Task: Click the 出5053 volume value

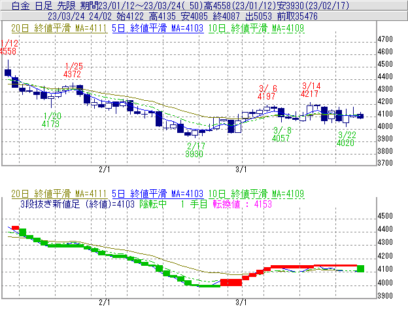Action: click(258, 16)
